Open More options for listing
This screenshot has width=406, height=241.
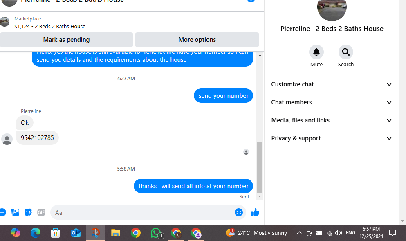tap(197, 40)
